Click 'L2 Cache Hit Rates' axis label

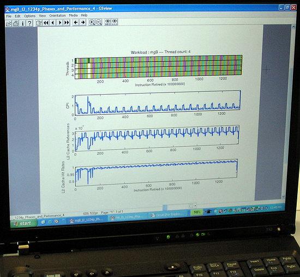pyautogui.click(x=63, y=177)
